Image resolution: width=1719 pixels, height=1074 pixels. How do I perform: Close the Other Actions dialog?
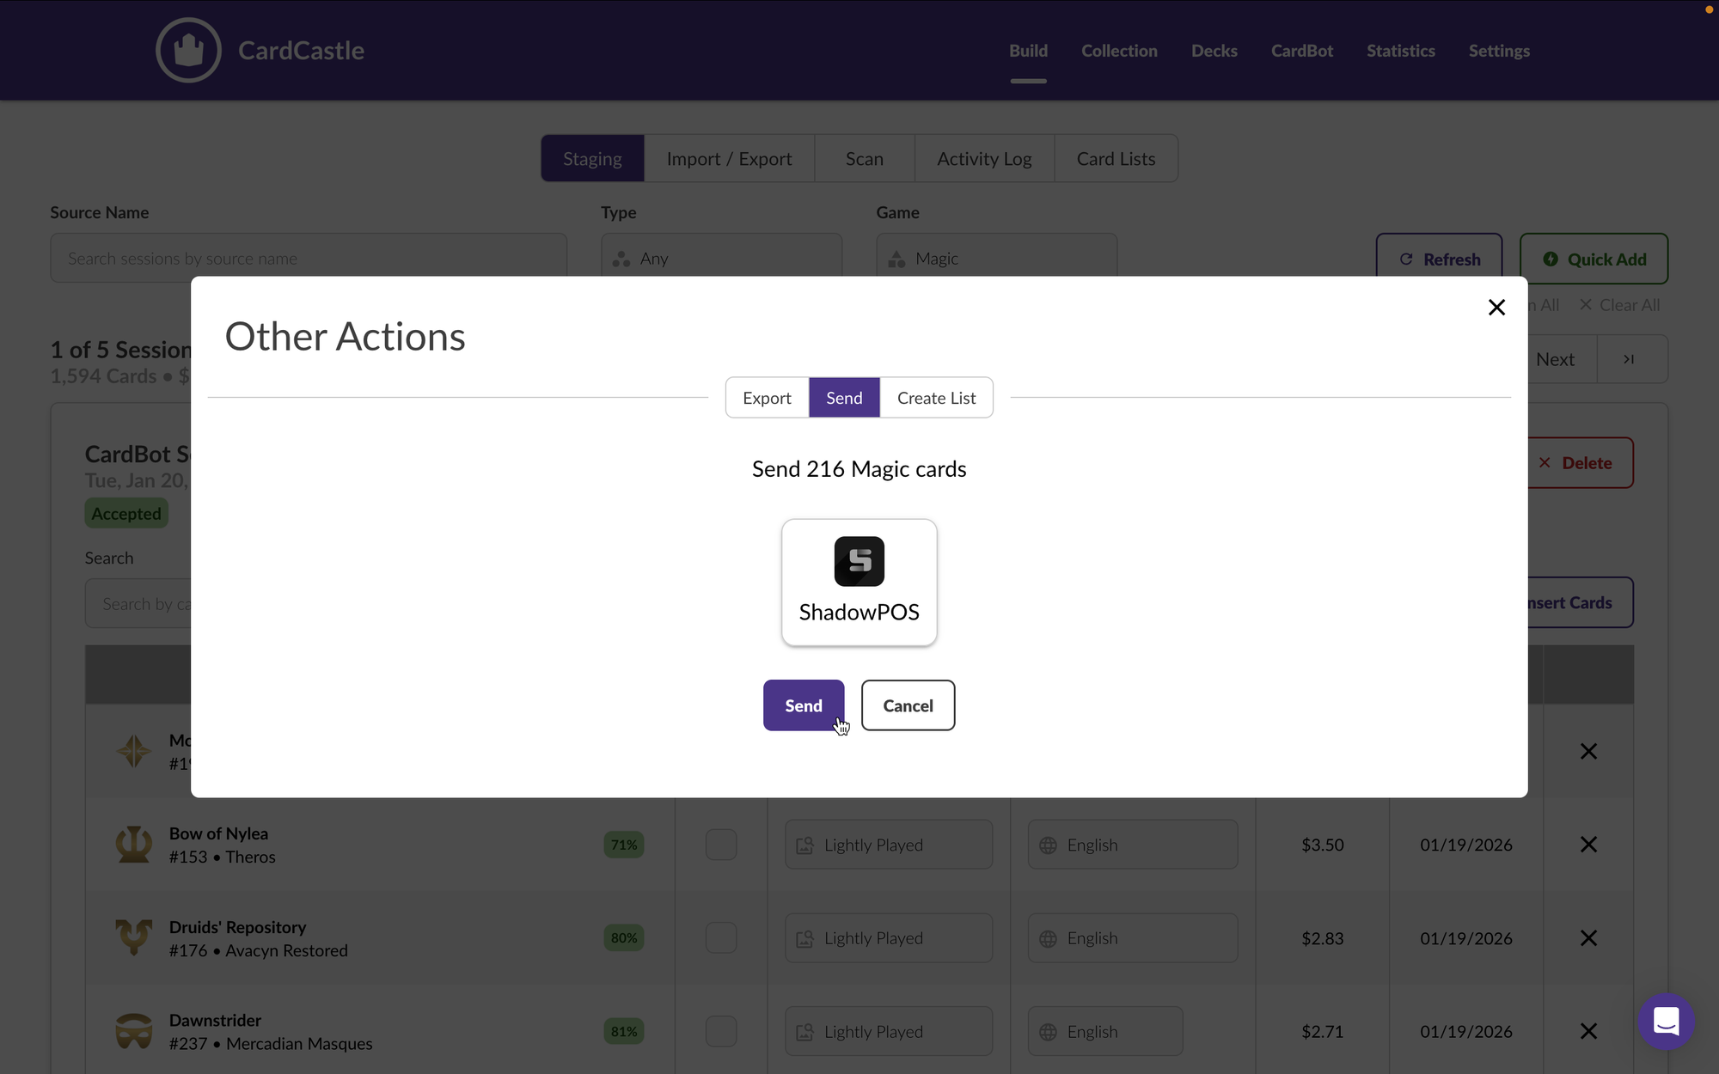[1496, 308]
